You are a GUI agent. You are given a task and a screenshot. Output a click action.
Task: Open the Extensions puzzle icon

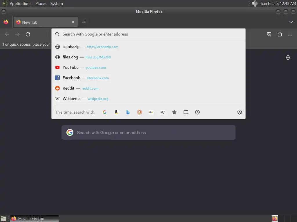[x=280, y=34]
